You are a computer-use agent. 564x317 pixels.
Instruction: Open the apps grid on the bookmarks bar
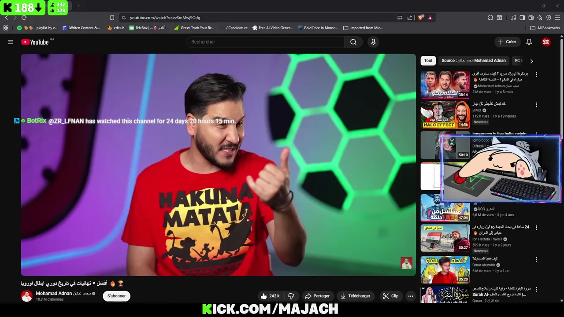point(6,28)
